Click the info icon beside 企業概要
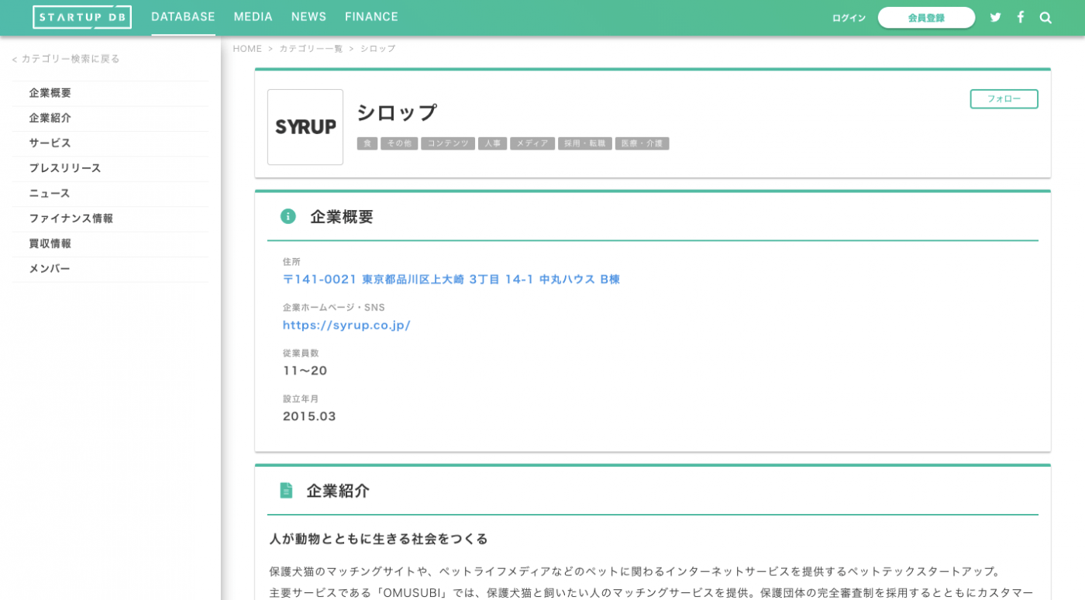Image resolution: width=1085 pixels, height=600 pixels. (x=288, y=216)
